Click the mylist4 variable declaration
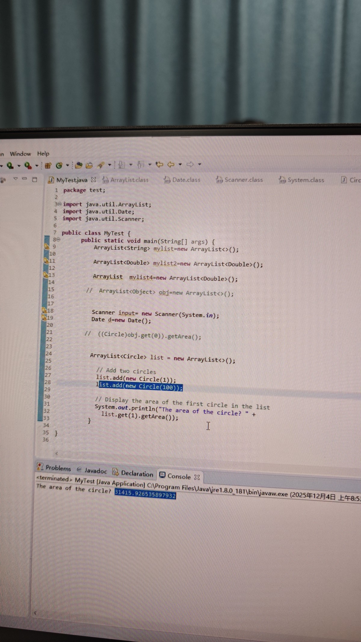This screenshot has width=361, height=642. 165,278
